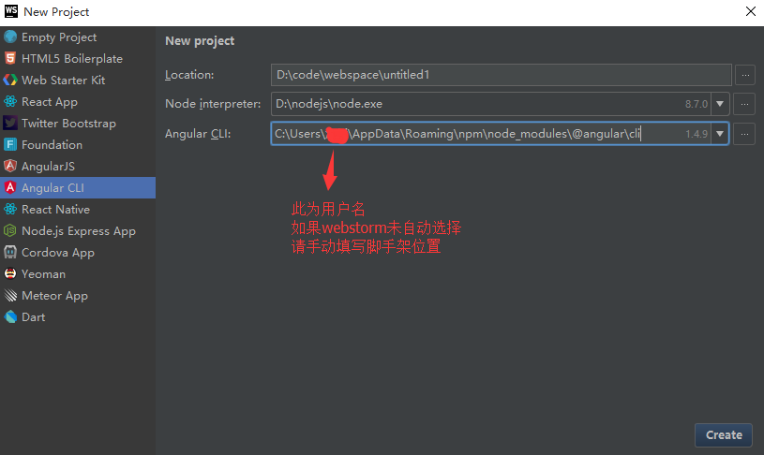764x455 pixels.
Task: Choose AngularJS project type
Action: [x=78, y=166]
